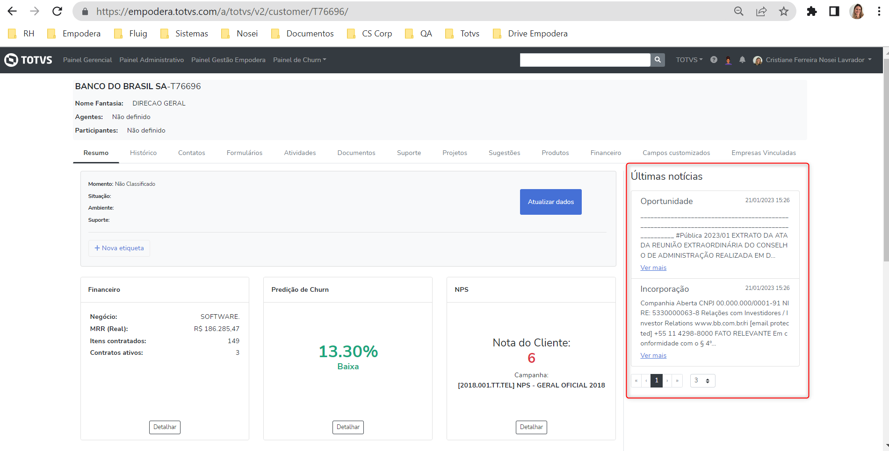Screen dimensions: 889x451
Task: Bookmark this page with the star icon
Action: (784, 11)
